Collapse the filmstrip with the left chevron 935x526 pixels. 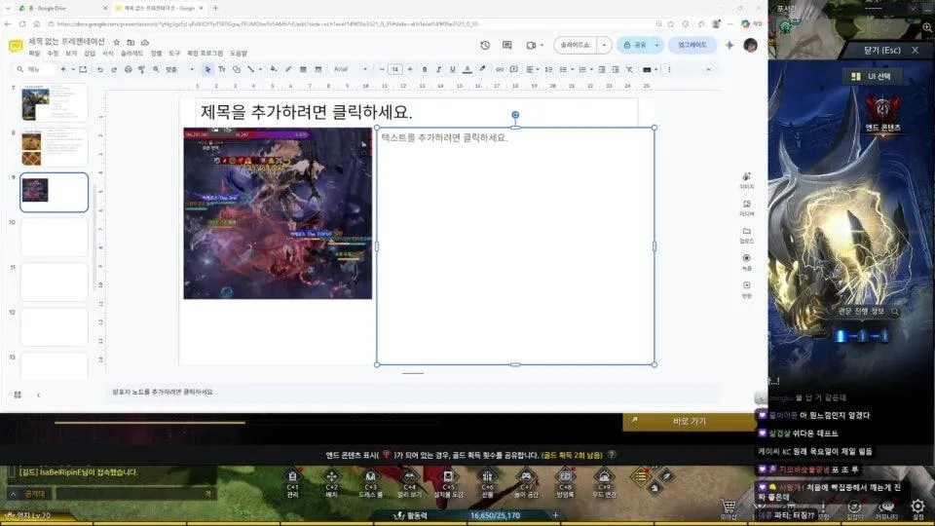[x=39, y=394]
